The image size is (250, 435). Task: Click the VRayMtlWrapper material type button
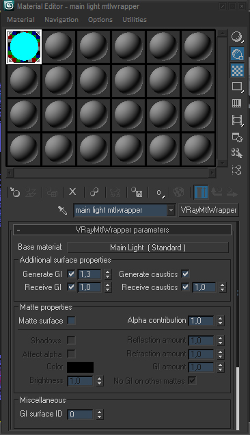208,210
